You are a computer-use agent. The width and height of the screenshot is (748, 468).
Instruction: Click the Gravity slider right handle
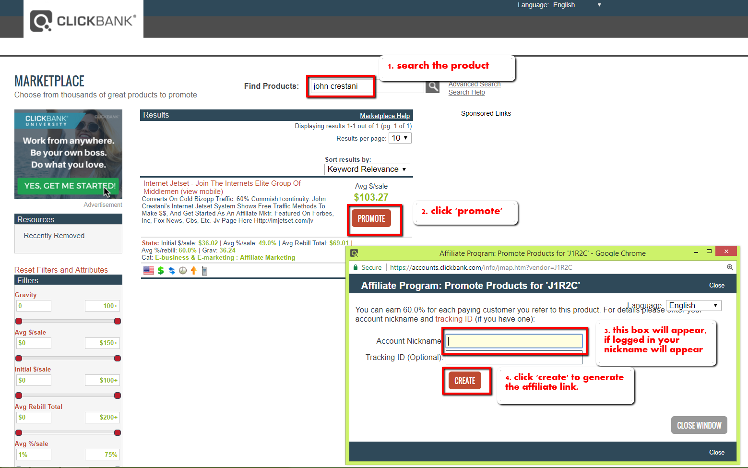[x=118, y=321]
